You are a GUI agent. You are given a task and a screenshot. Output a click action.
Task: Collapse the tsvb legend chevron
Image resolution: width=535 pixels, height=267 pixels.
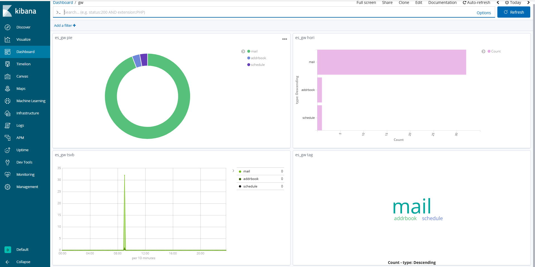coord(233,171)
